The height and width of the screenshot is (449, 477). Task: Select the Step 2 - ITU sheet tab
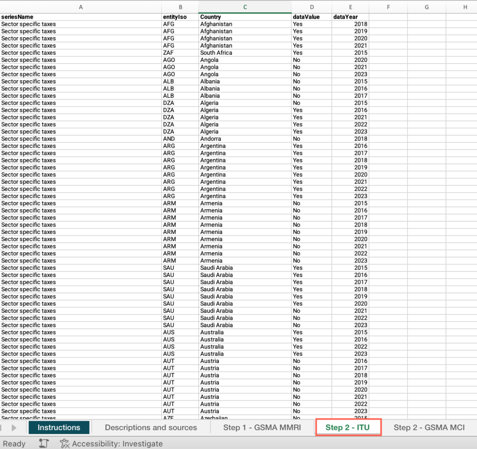pos(348,428)
